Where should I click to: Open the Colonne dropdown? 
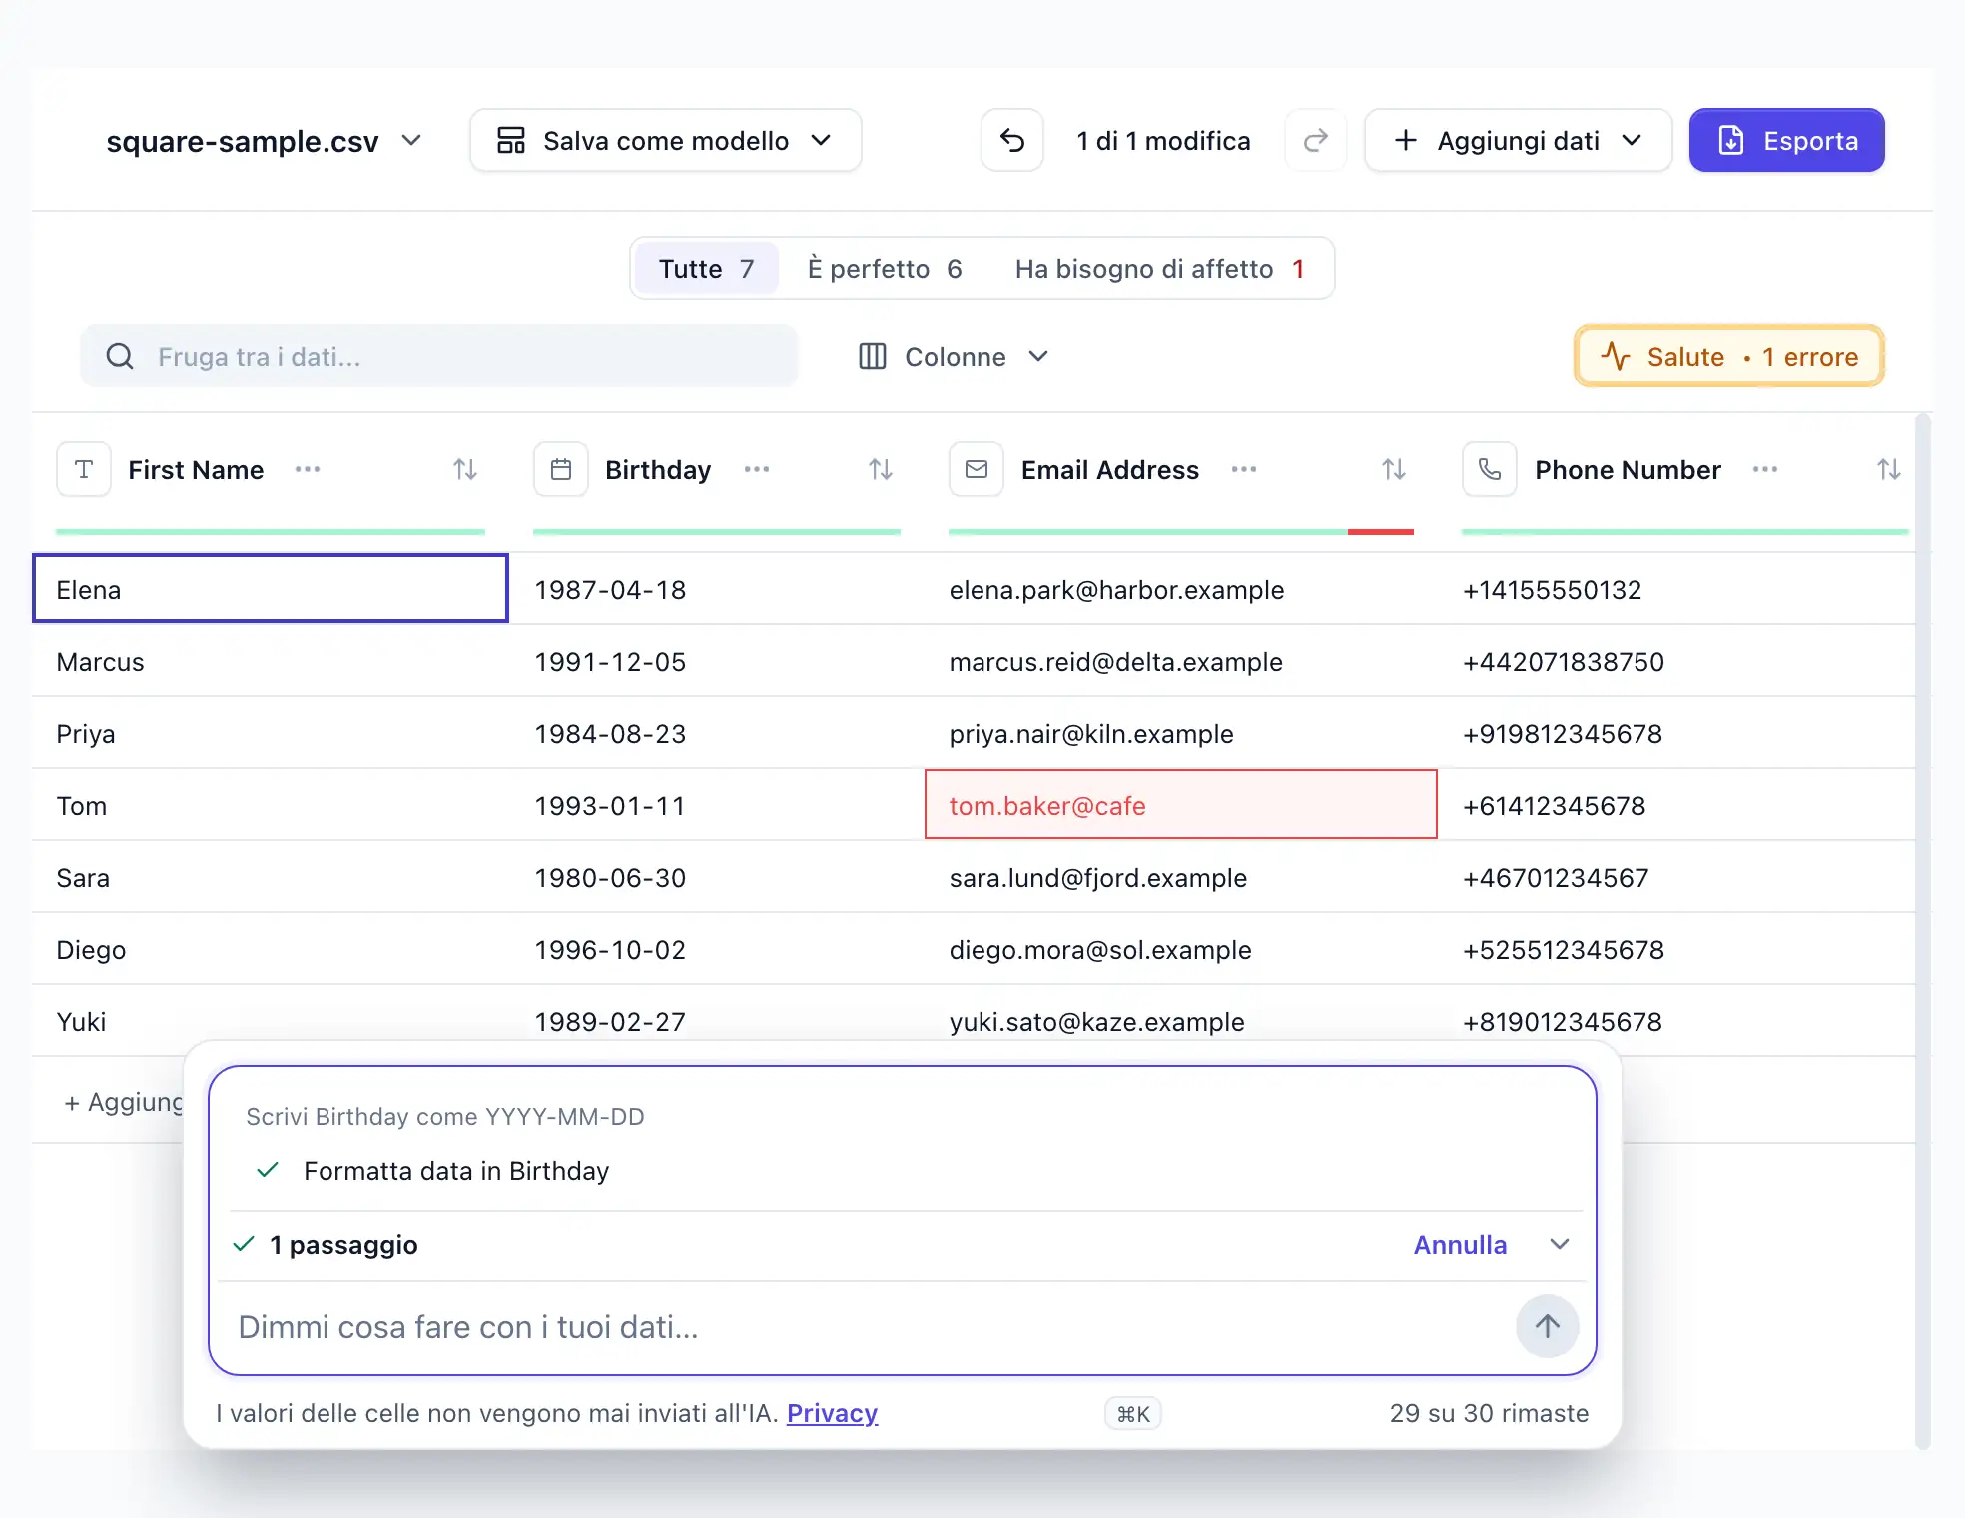pyautogui.click(x=954, y=357)
